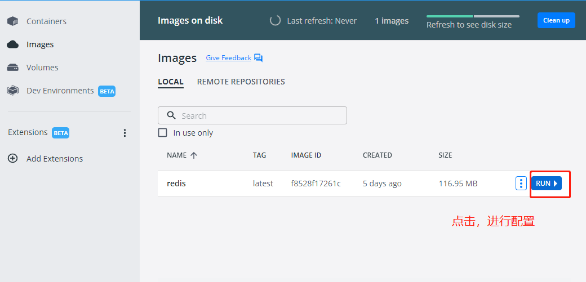The height and width of the screenshot is (282, 586).
Task: Click the 116.95 MB size cell
Action: (458, 183)
